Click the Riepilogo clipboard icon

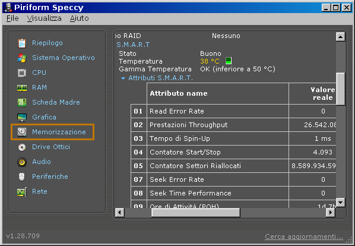pos(22,43)
